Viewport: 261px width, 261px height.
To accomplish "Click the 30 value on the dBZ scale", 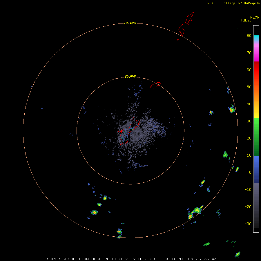I will 249,121.
